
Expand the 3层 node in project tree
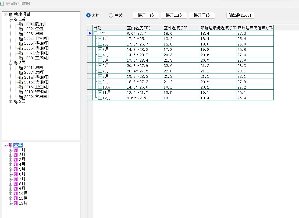tap(11, 101)
